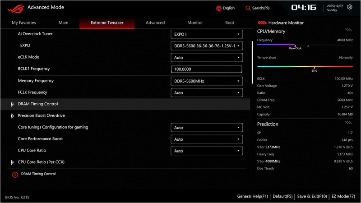Click the V for 5373MHz value

(343, 147)
